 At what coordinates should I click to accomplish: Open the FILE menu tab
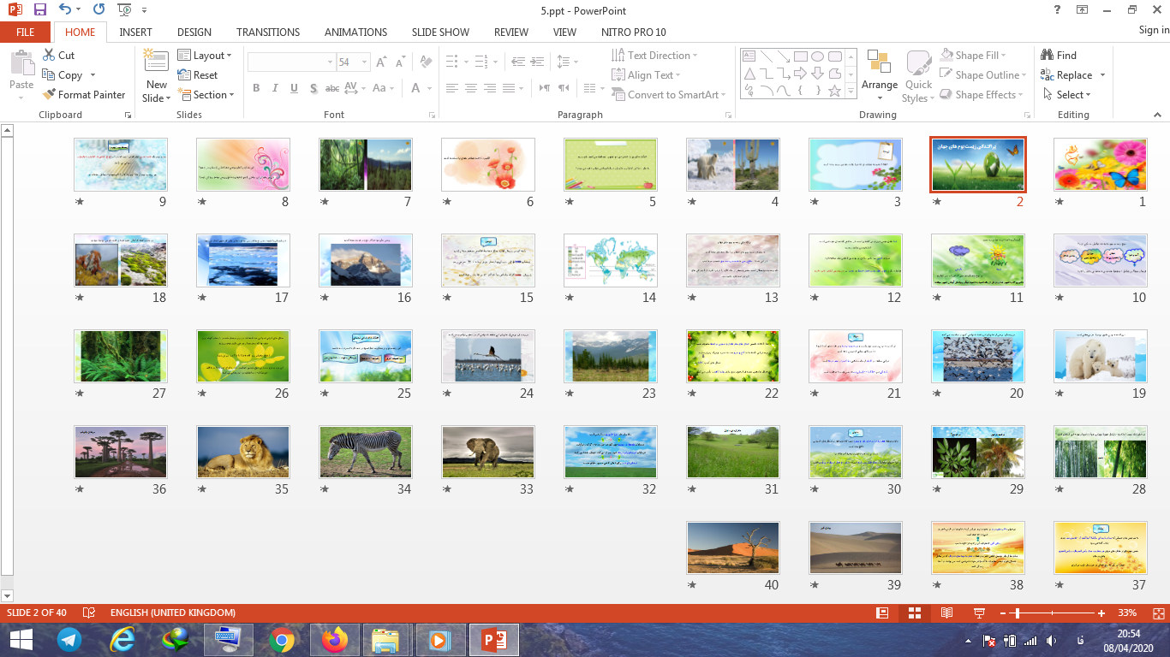tap(26, 33)
